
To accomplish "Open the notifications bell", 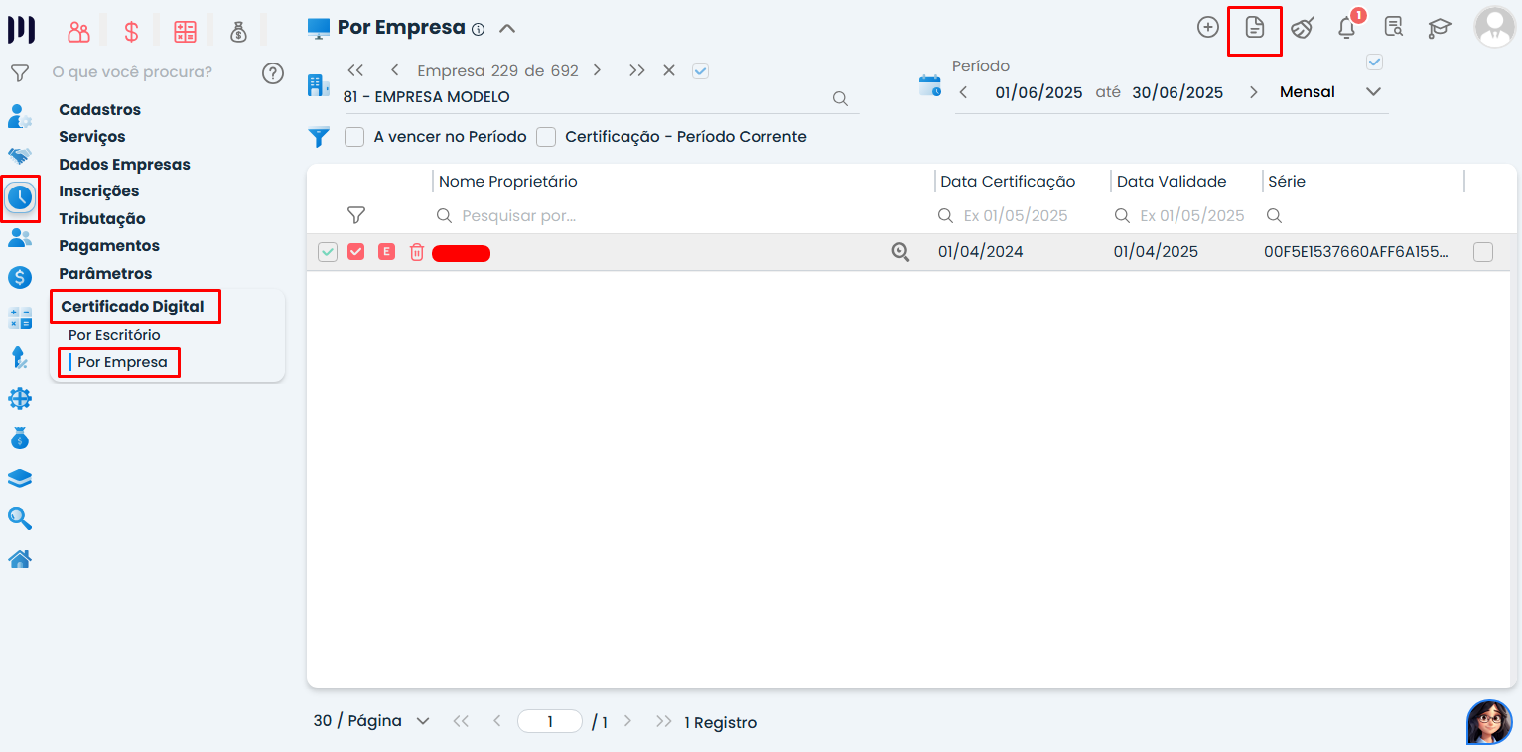I will coord(1347,28).
